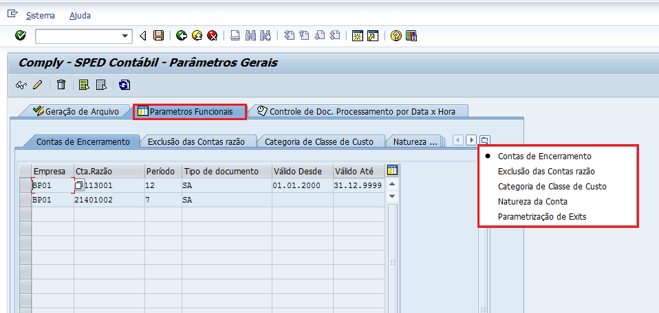Open the table settings icon beside Válido Até
659x313 pixels.
(392, 170)
